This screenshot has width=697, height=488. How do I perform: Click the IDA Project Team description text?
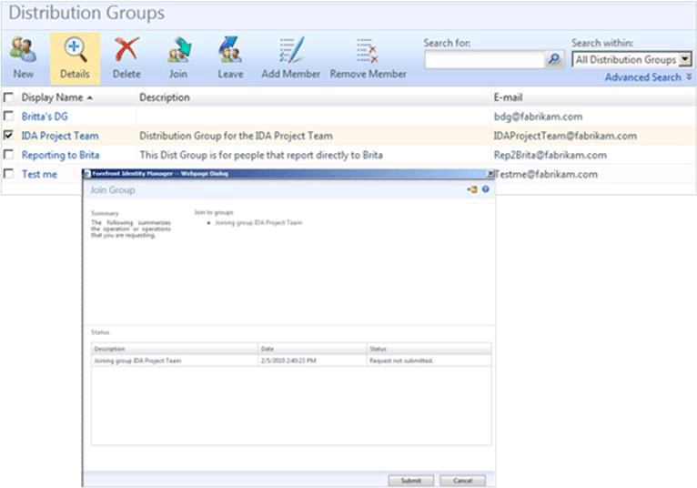236,136
